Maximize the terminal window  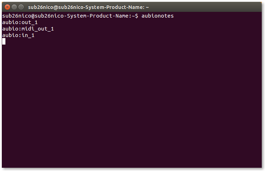[x=21, y=7]
